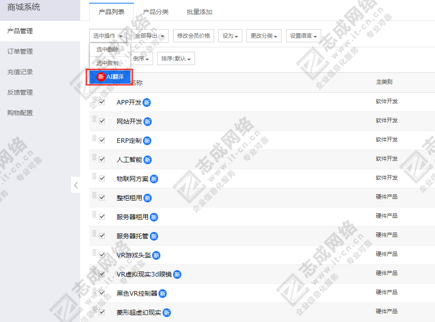Click the 新 badge beside ERP定制
435x322 pixels.
pos(147,141)
